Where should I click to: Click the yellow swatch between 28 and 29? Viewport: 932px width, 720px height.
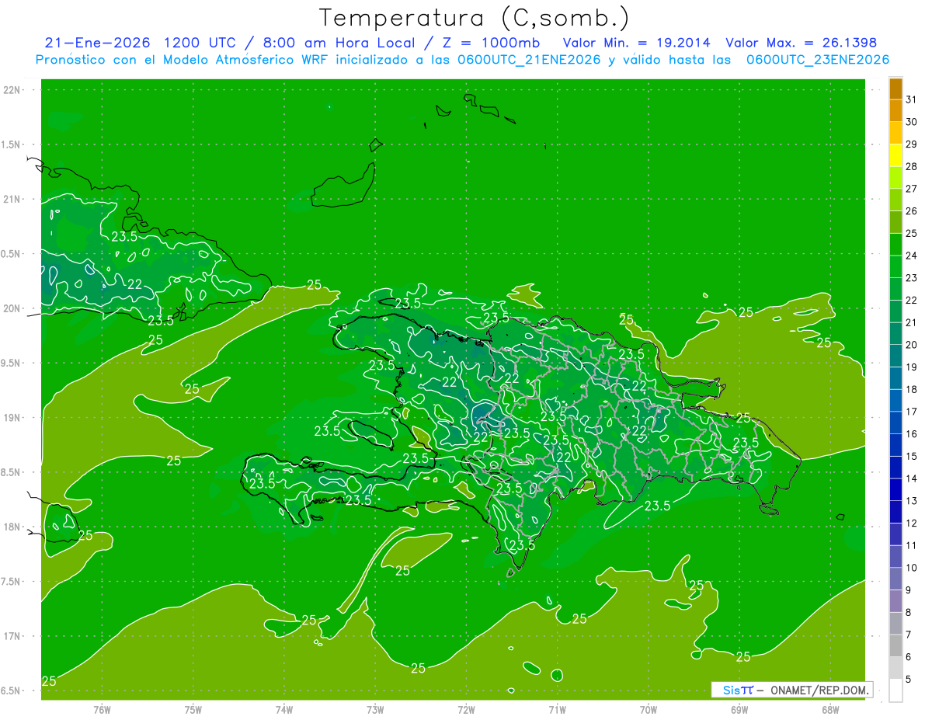[x=895, y=155]
